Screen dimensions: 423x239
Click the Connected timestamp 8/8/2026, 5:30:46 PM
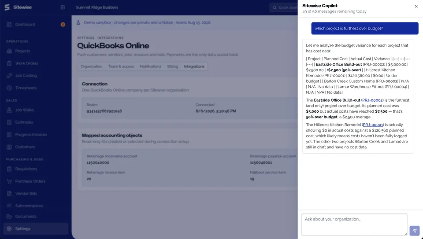(x=216, y=111)
